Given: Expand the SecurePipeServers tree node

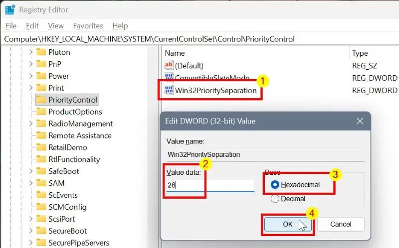Looking at the screenshot, I should click(31, 243).
